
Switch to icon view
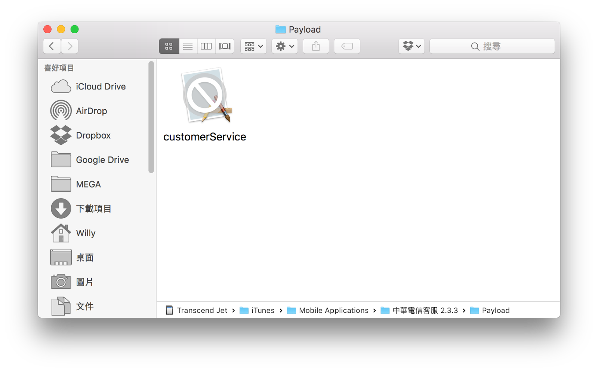click(169, 46)
